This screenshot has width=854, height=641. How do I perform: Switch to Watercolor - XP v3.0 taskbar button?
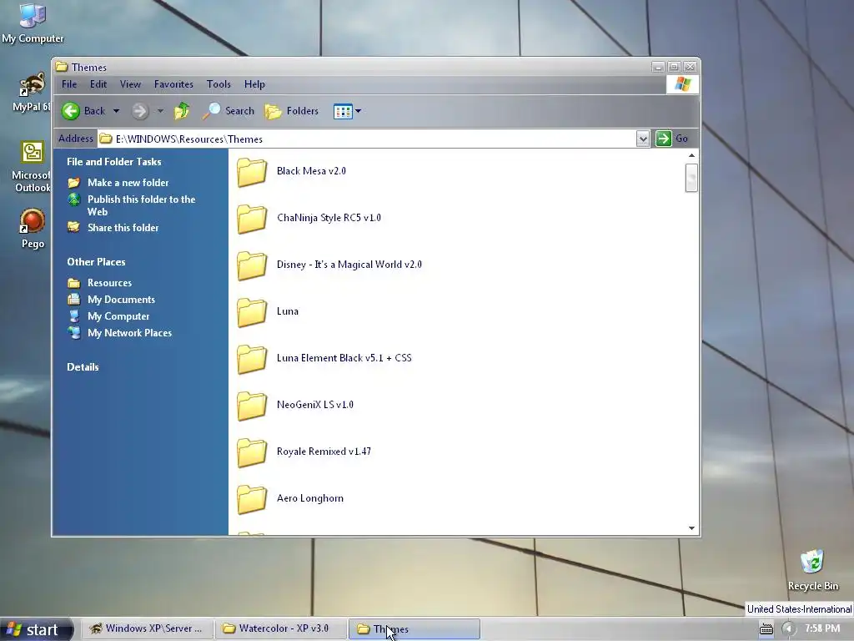[281, 629]
